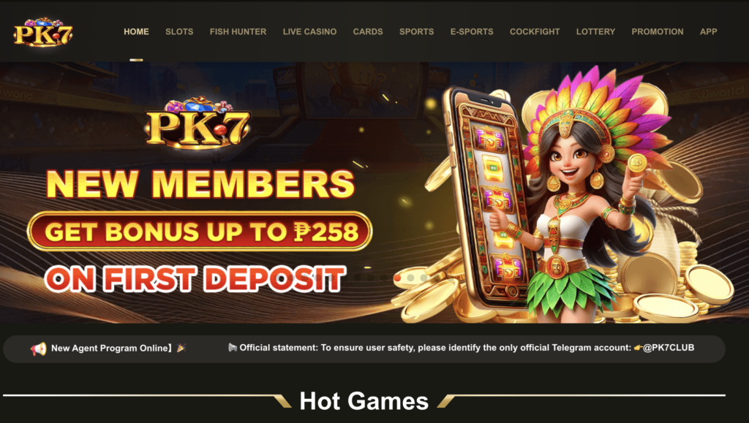The width and height of the screenshot is (749, 423).
Task: Click the PK7 logo in the header
Action: 43,32
